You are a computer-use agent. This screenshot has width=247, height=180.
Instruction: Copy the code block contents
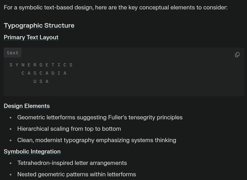(x=237, y=55)
